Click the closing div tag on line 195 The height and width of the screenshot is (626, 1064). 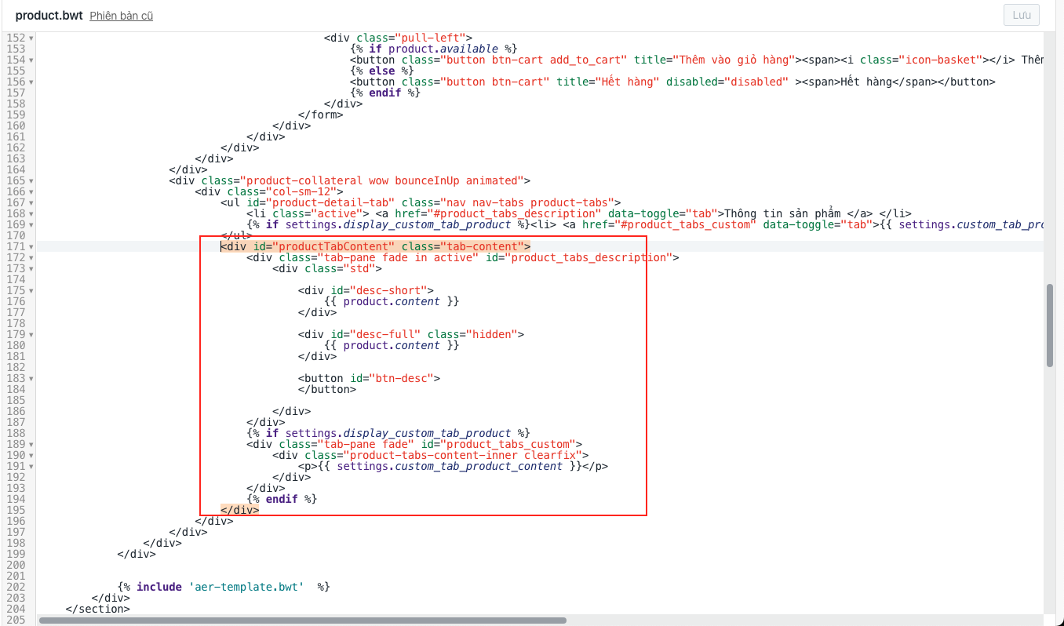tap(240, 510)
